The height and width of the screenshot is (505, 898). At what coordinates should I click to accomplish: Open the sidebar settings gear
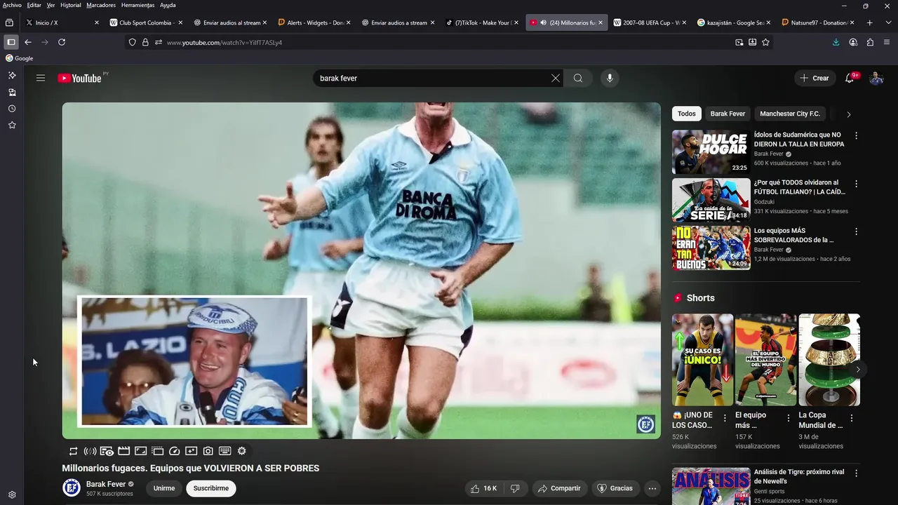click(12, 494)
